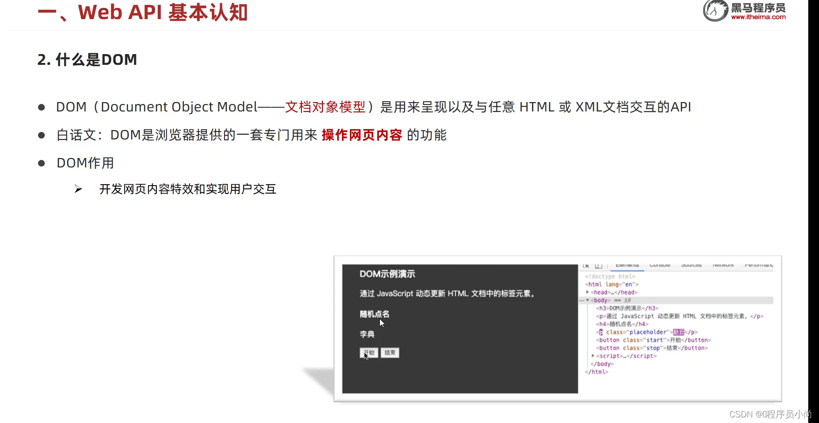This screenshot has height=423, width=819.
Task: Open the www.itheima.com link
Action: pyautogui.click(x=758, y=18)
